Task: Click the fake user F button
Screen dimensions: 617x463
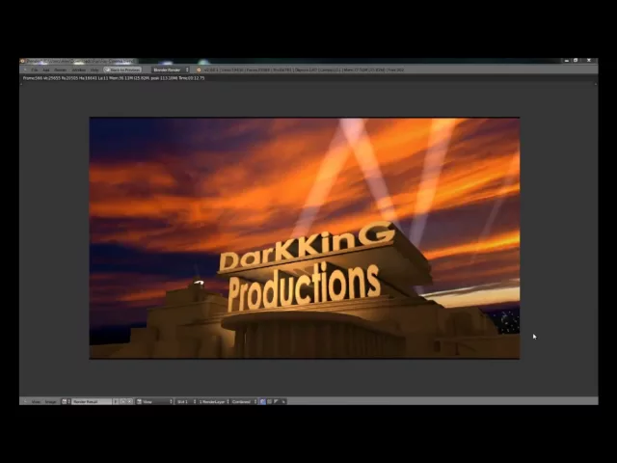Action: pos(116,401)
